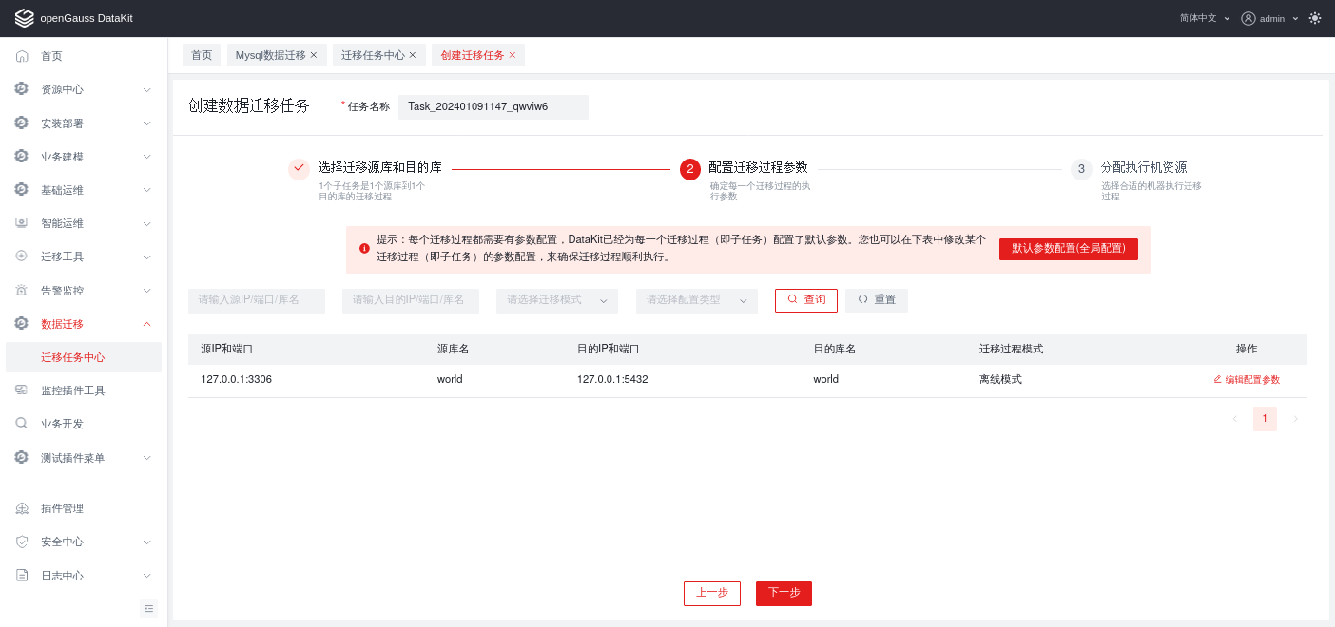Click the openGauss DataKit logo

click(x=24, y=17)
